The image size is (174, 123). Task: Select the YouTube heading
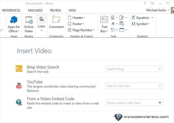(x=35, y=82)
